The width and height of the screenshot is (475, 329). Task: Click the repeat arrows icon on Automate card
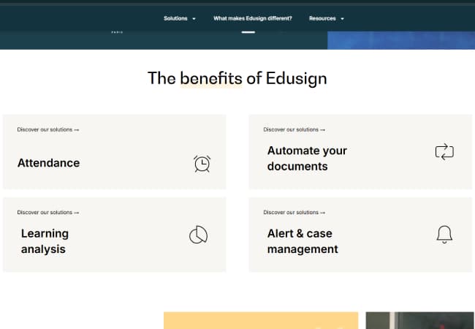pos(444,151)
